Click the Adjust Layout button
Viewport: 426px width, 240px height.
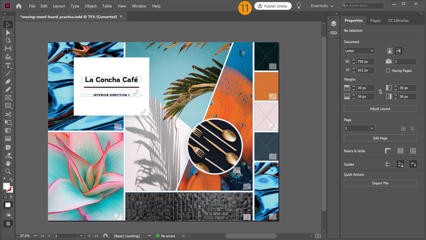(380, 108)
